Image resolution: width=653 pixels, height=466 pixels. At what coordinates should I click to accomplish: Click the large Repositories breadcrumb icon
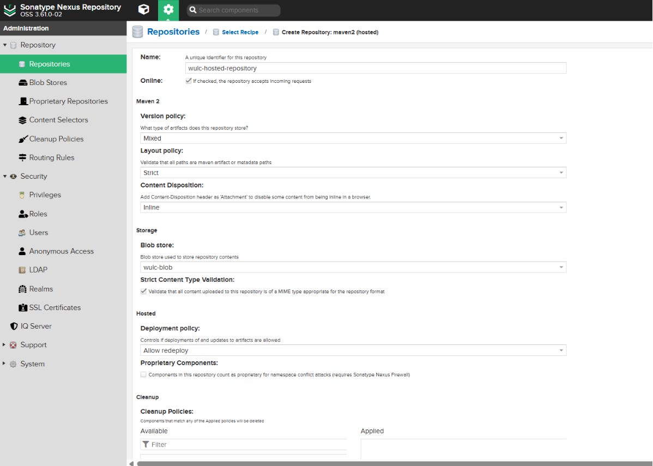(x=137, y=32)
